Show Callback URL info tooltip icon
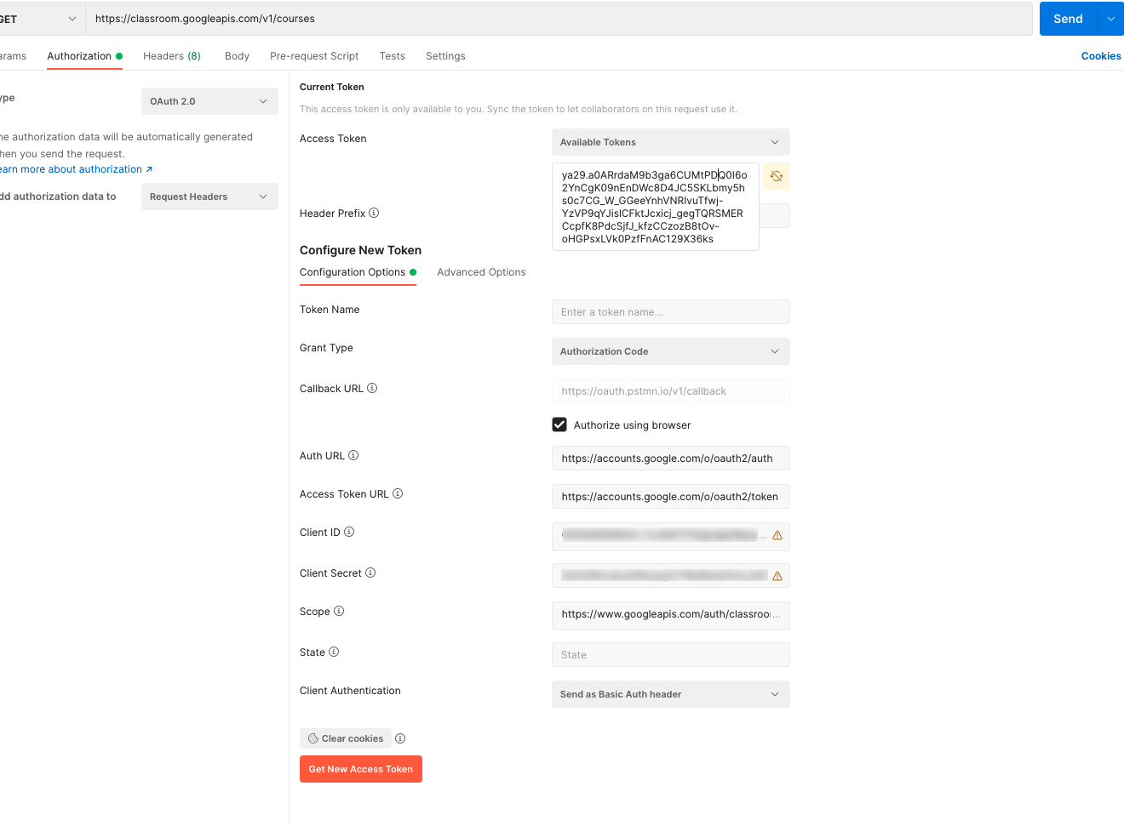Screen dimensions: 1124x826 coord(372,388)
